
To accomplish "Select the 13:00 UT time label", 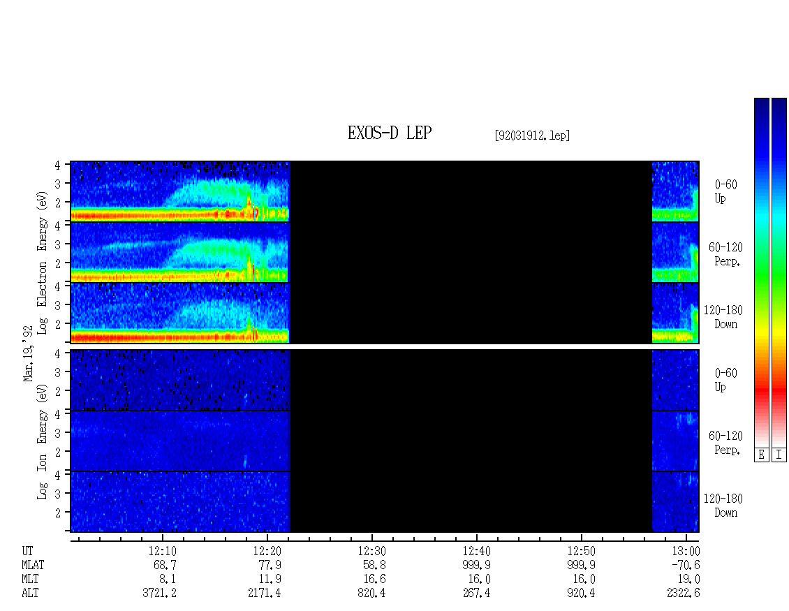I will pos(686,551).
